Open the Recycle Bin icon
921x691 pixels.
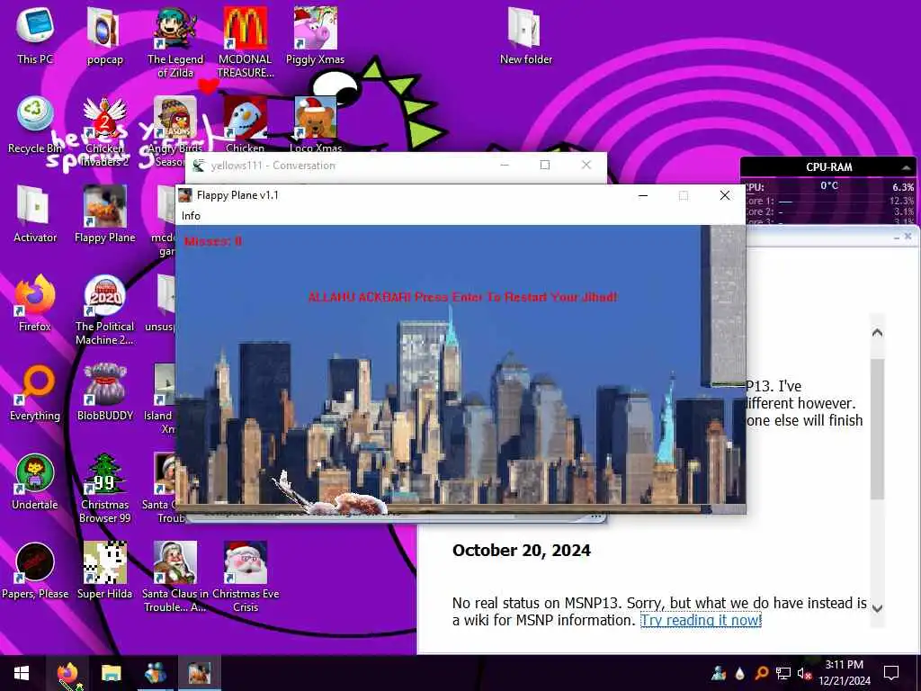coord(35,124)
